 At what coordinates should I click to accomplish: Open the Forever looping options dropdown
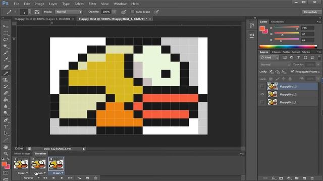point(31,178)
